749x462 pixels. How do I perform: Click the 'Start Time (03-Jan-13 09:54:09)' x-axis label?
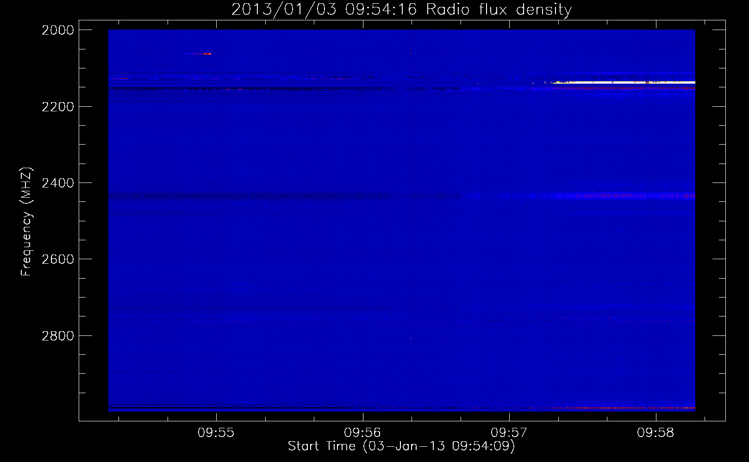click(401, 446)
